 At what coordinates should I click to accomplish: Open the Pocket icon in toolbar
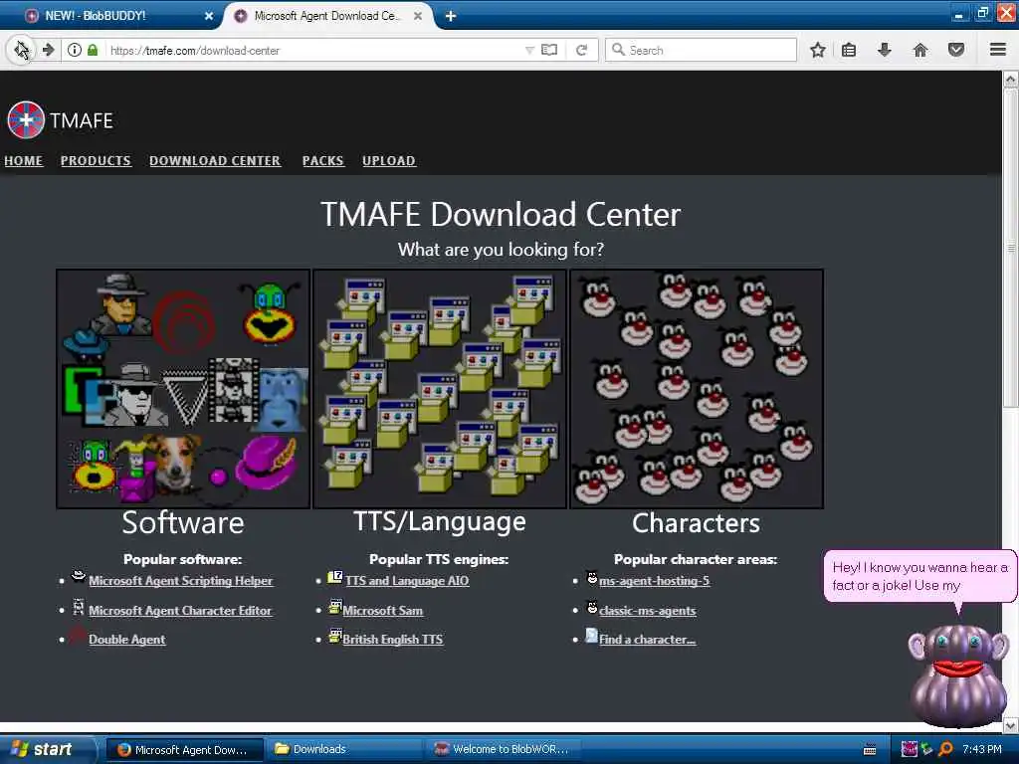[x=956, y=50]
